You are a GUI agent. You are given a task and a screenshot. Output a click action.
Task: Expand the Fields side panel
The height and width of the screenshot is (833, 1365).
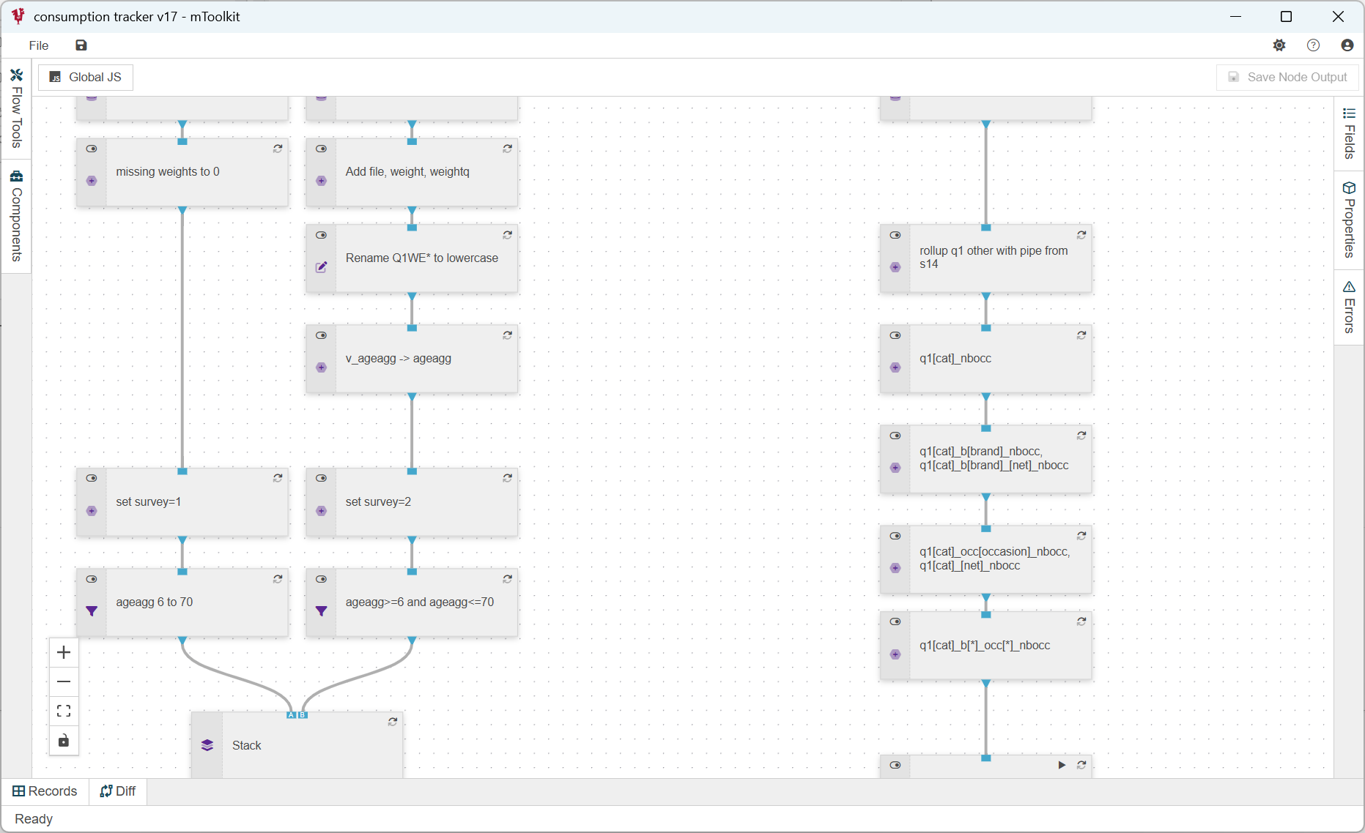tap(1349, 133)
